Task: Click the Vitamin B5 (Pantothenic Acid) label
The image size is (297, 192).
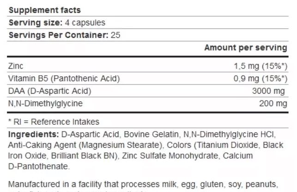Action: pos(64,78)
